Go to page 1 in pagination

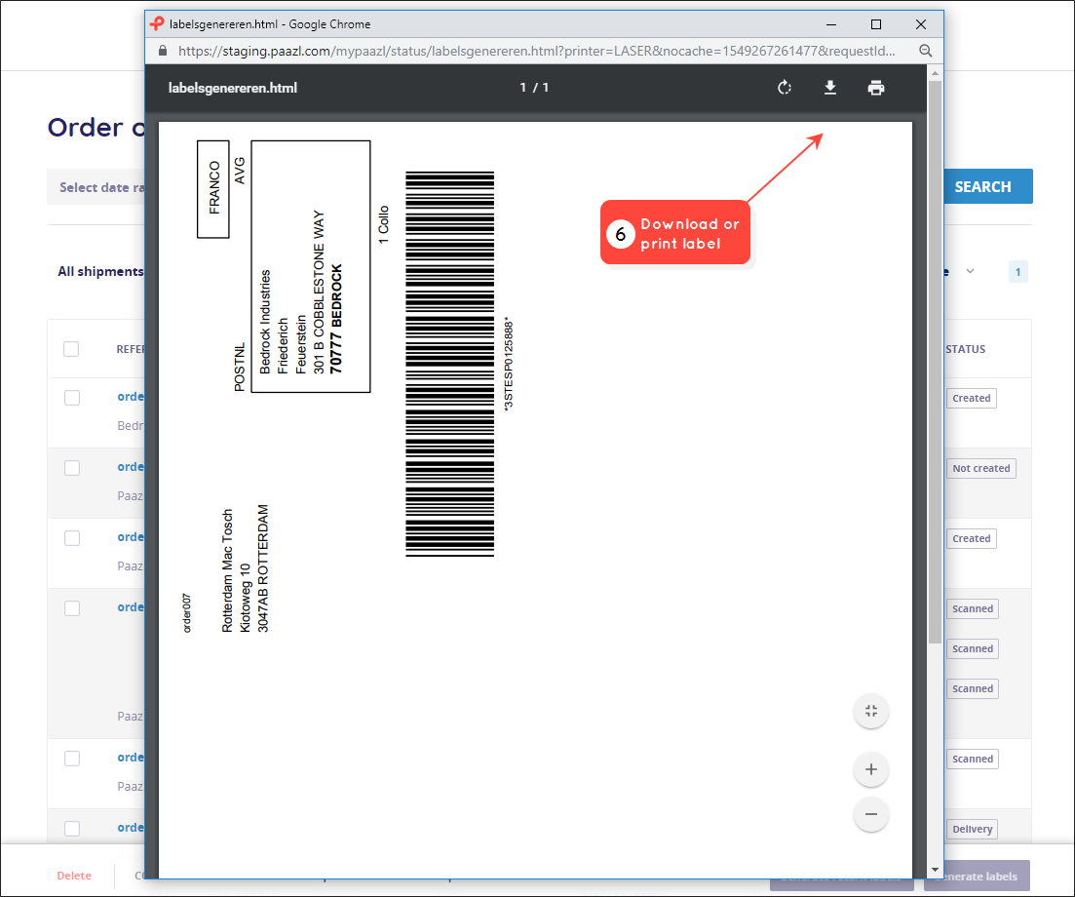tap(1018, 272)
